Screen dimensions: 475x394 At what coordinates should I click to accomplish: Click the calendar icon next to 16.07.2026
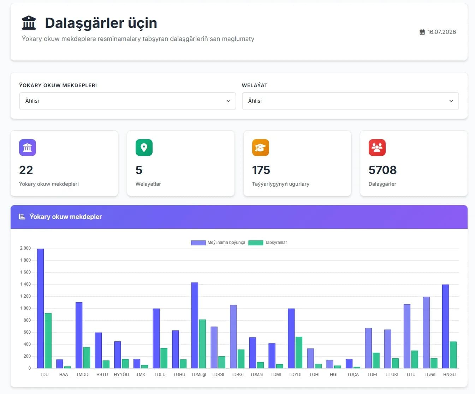[x=422, y=32]
